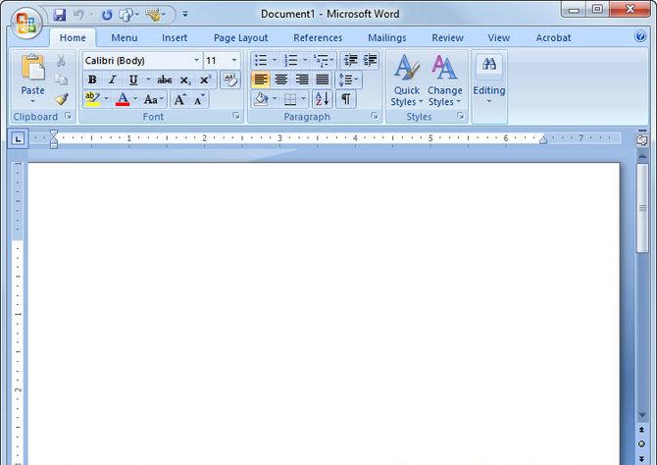Screen dimensions: 657x465
Task: Apply Superscript formatting
Action: 205,79
